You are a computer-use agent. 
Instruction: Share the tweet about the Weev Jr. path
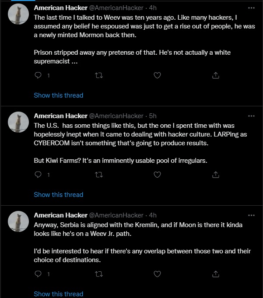[x=215, y=274]
